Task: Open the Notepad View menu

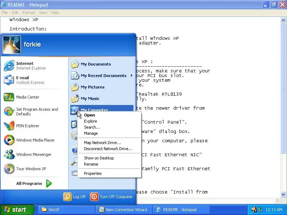Action: click(43, 13)
